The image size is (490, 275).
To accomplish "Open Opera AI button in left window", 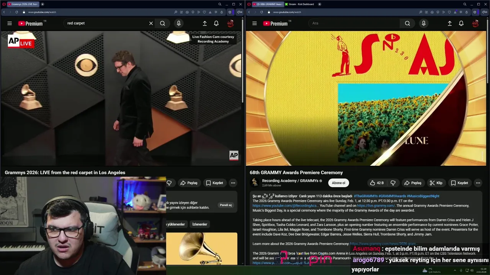I will coord(239,12).
